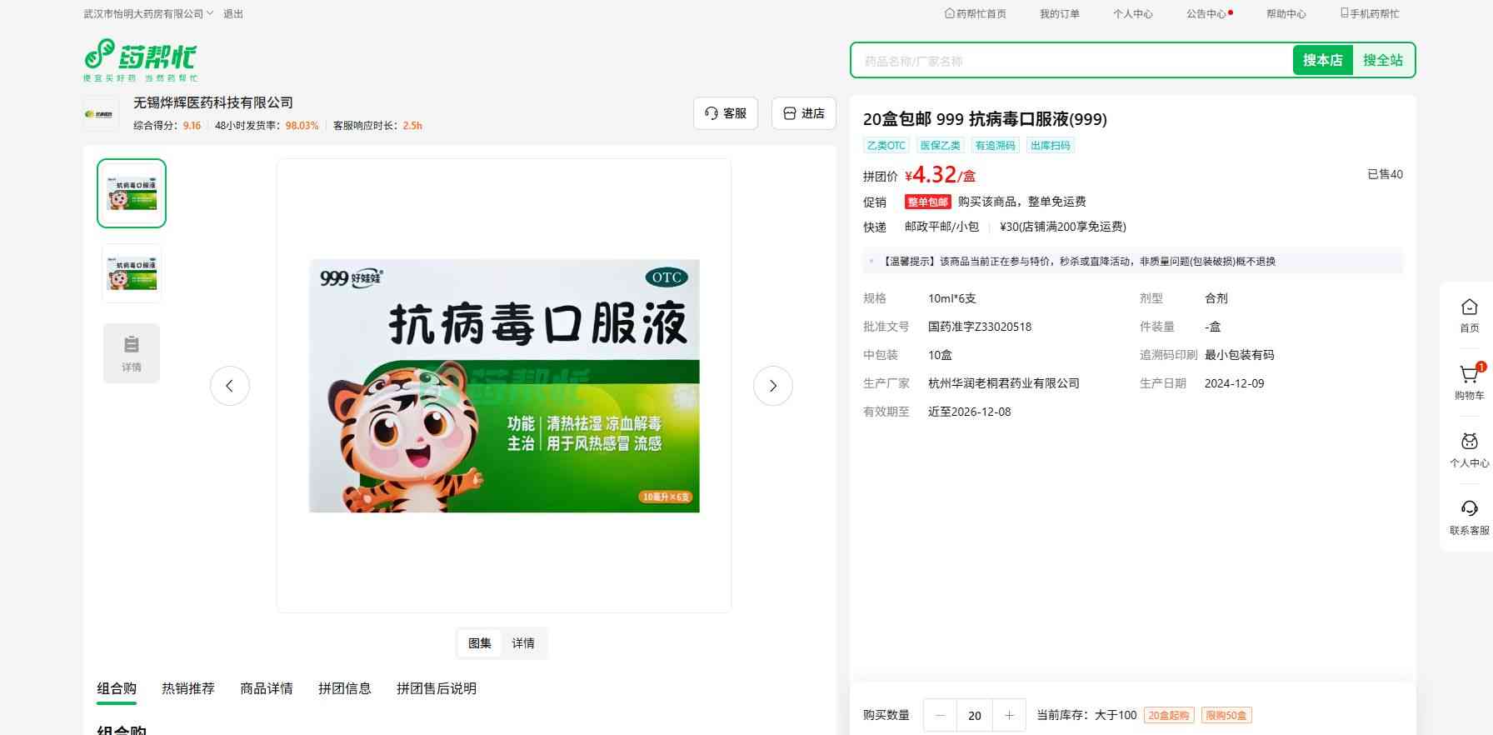The height and width of the screenshot is (735, 1493).
Task: Click the home icon in right sidebar
Action: coord(1469,308)
